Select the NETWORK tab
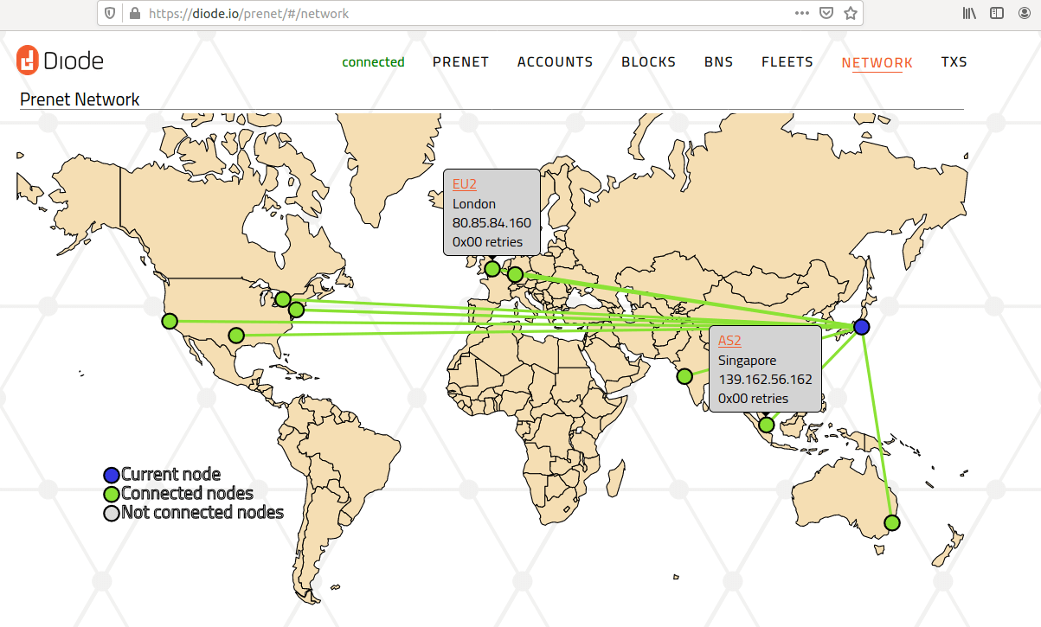This screenshot has height=627, width=1041. [877, 63]
